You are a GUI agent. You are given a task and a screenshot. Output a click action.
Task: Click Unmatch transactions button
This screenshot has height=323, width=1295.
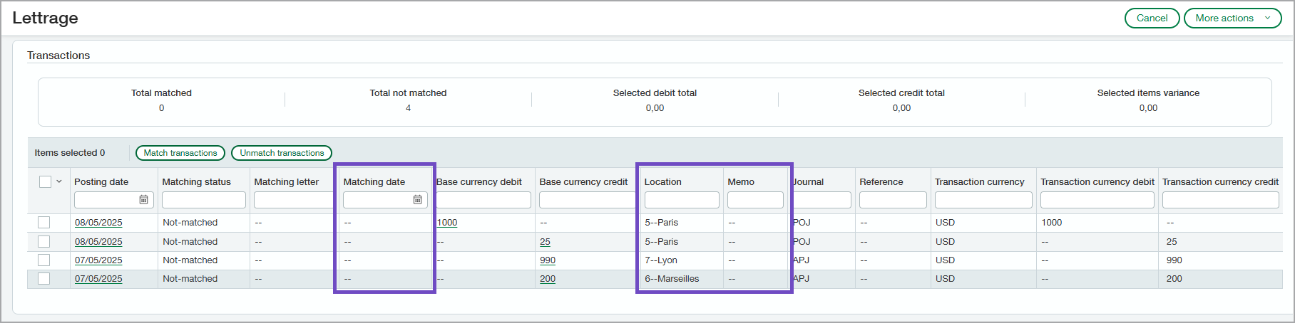coord(282,153)
